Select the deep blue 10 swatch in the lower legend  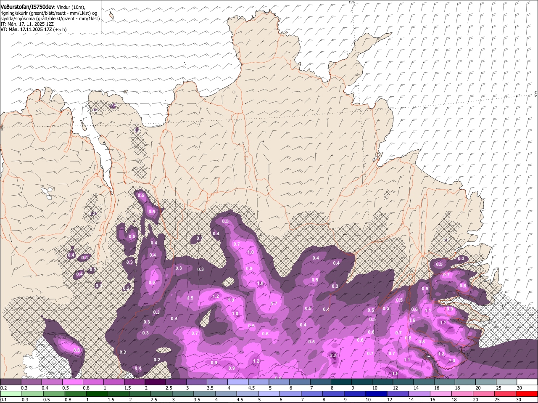tap(376, 394)
